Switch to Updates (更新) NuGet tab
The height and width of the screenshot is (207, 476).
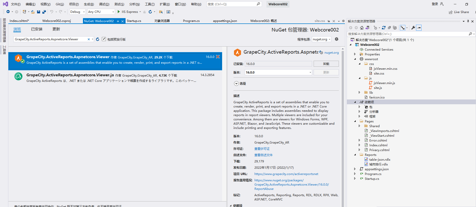click(56, 29)
